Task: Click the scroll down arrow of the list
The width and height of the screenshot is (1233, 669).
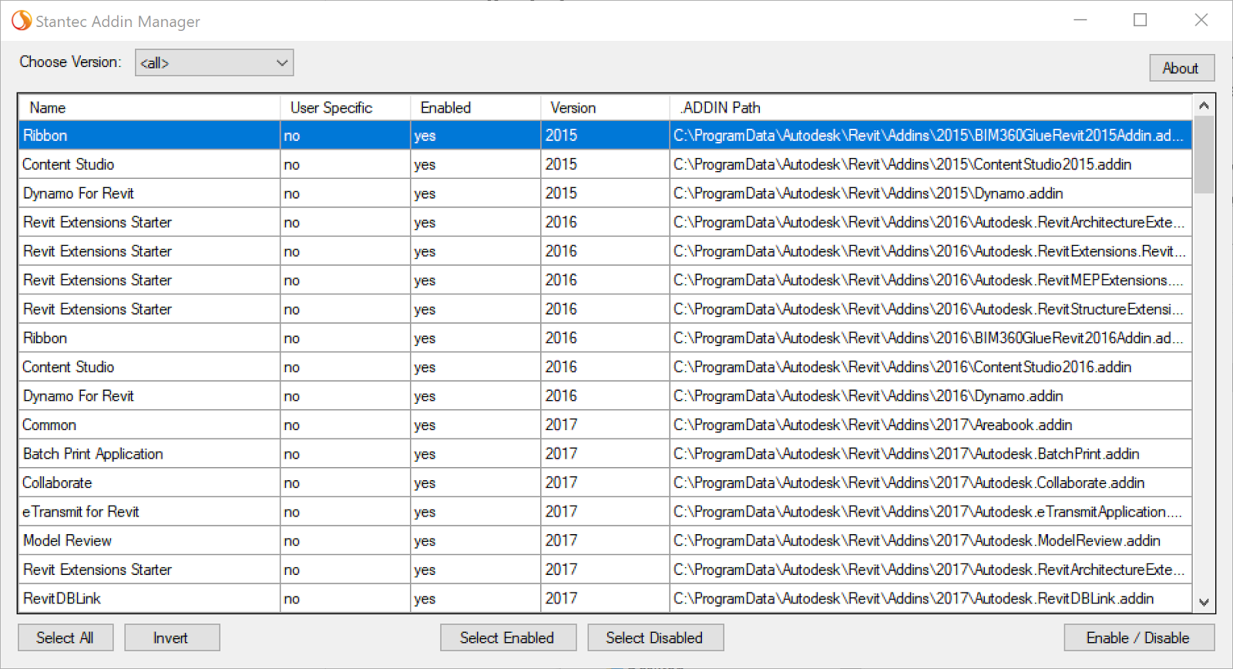Action: tap(1204, 602)
